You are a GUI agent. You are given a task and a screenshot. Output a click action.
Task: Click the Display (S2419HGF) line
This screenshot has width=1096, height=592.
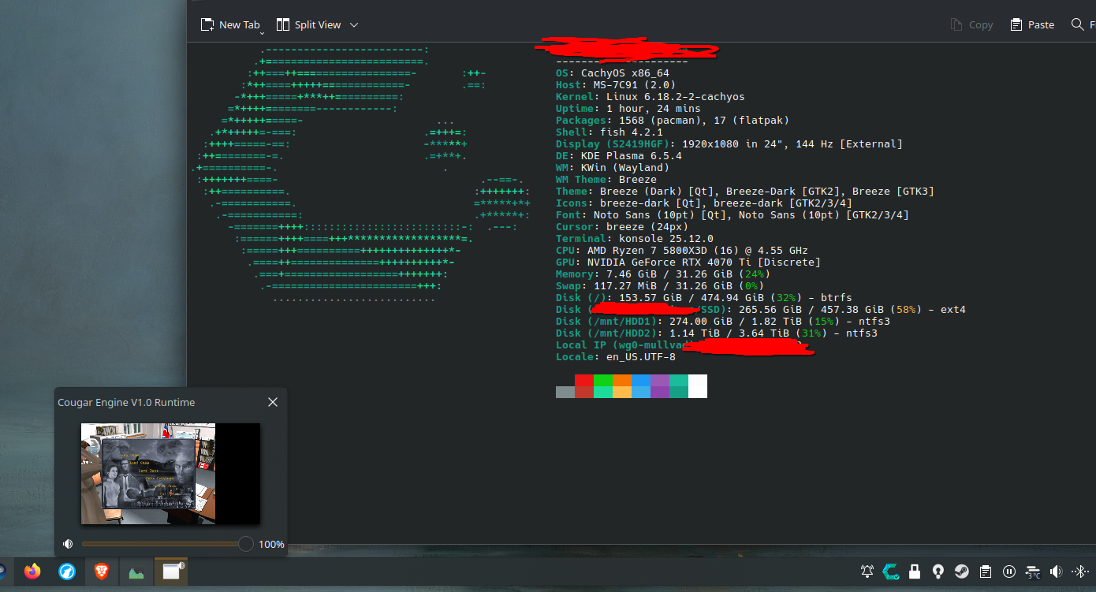coord(729,144)
